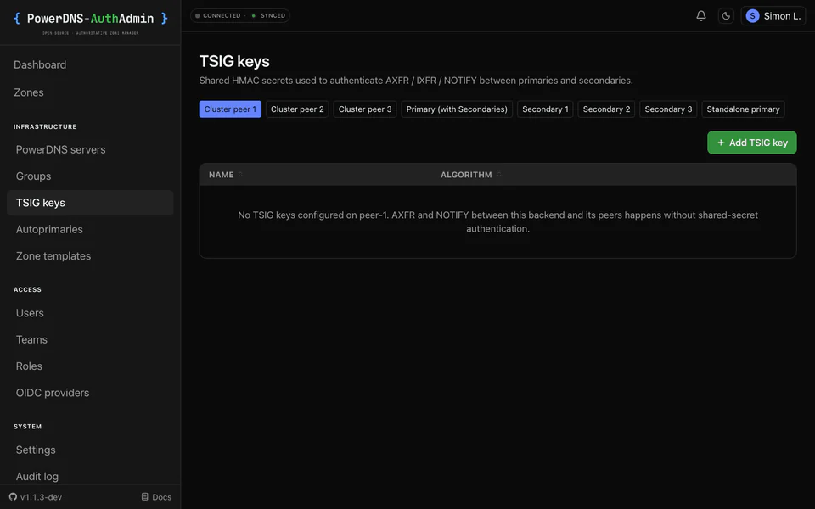Select the Cluster peer 2 tab
815x509 pixels.
(x=297, y=109)
